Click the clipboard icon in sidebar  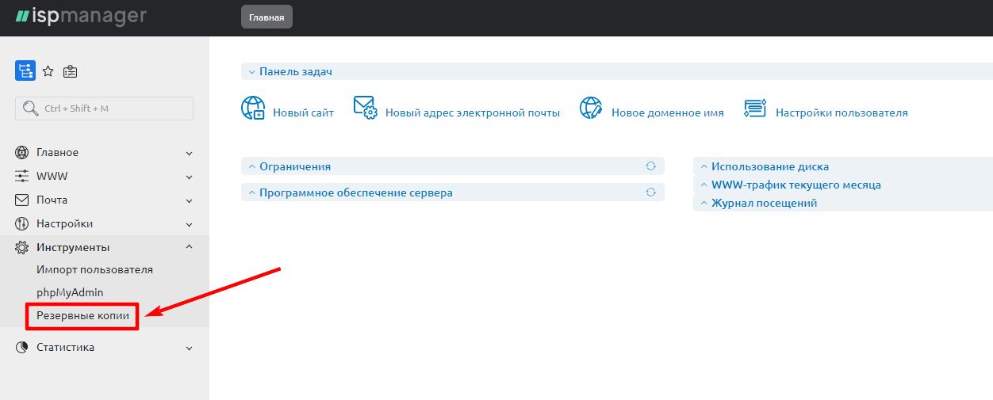(x=71, y=71)
